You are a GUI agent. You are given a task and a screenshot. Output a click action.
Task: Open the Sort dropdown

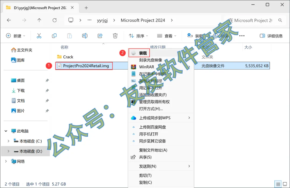coord(138,36)
